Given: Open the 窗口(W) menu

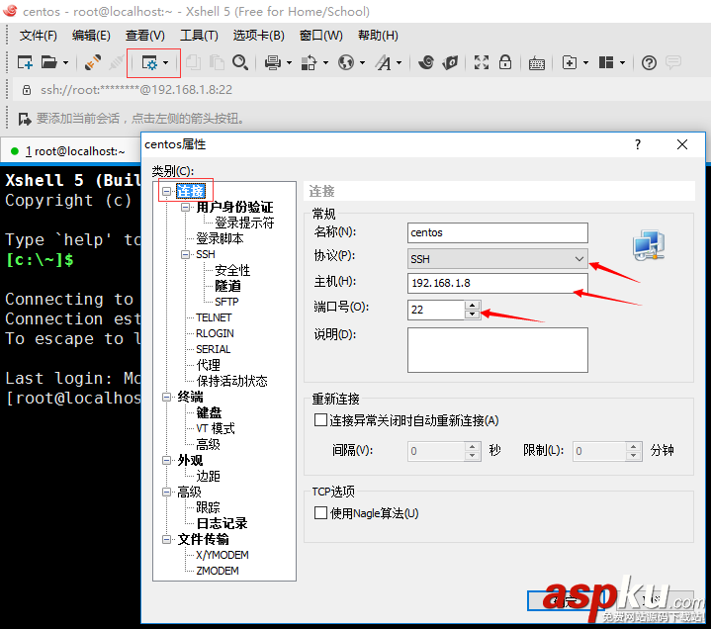Looking at the screenshot, I should (321, 36).
